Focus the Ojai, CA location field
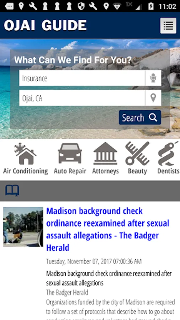The height and width of the screenshot is (320, 180). pyautogui.click(x=82, y=98)
